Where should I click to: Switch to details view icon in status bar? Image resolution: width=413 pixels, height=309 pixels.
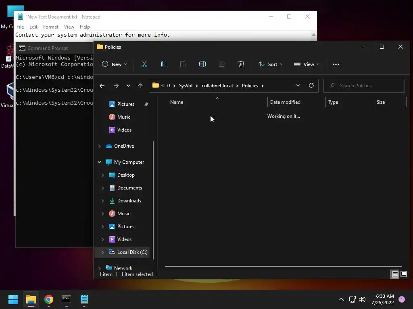pos(395,274)
